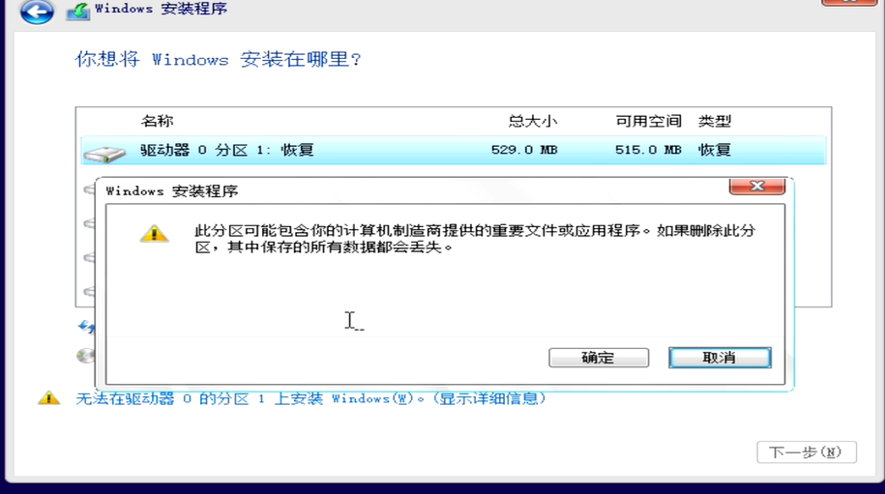885x494 pixels.
Task: Click the 可用空间 column header
Action: [648, 121]
